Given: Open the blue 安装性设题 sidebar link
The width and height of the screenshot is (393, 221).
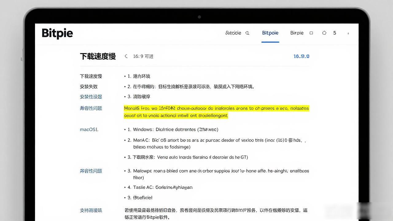Looking at the screenshot, I should click(x=91, y=97).
